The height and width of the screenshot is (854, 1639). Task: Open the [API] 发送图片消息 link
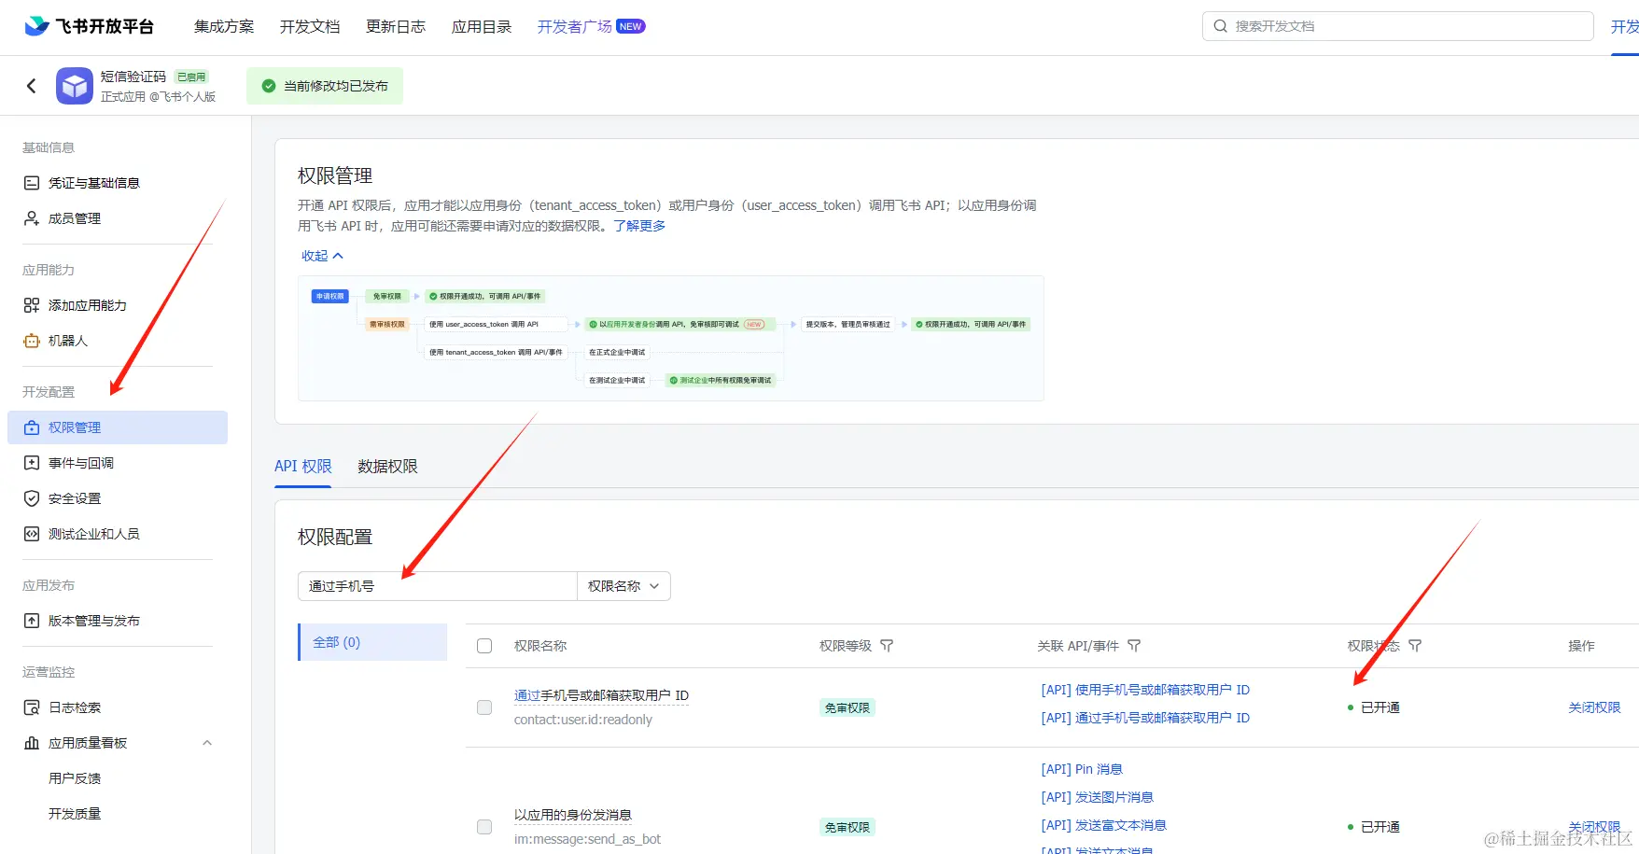pyautogui.click(x=1097, y=797)
